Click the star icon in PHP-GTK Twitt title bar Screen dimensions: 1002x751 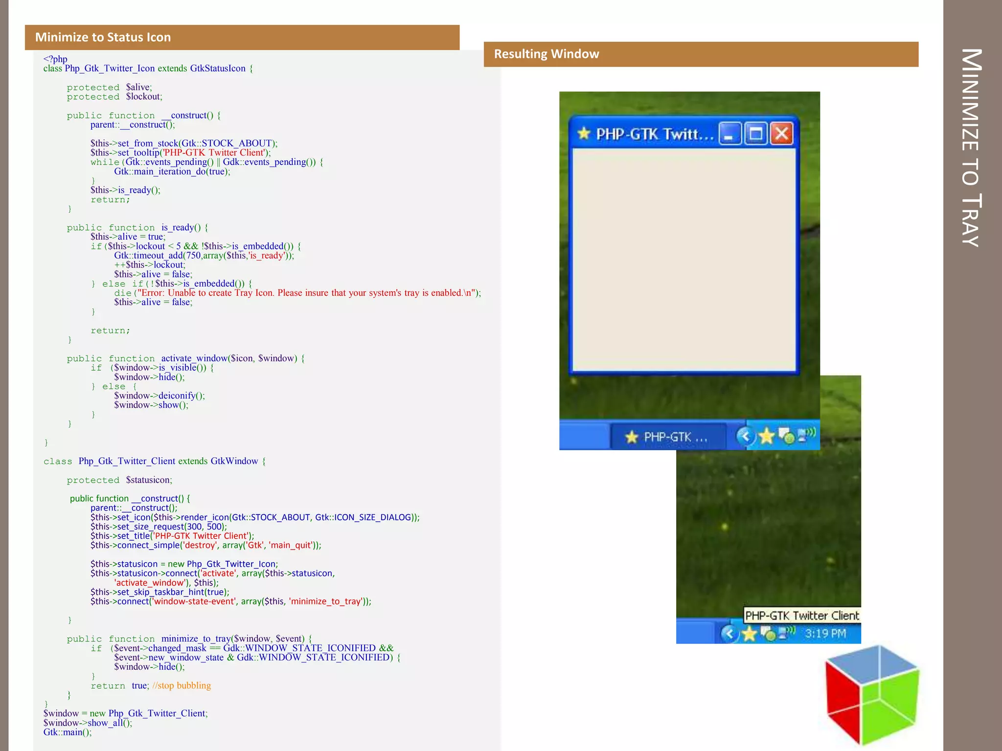coord(584,133)
